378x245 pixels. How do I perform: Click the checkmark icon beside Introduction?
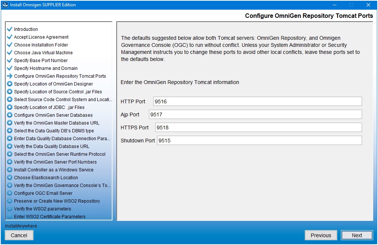pyautogui.click(x=10, y=29)
